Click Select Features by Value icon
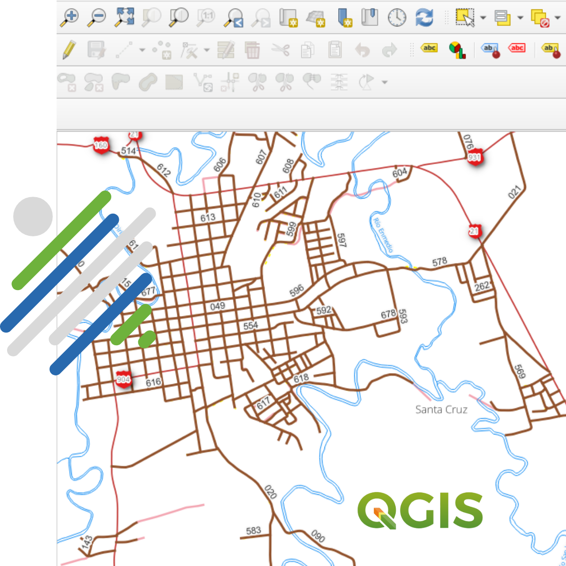This screenshot has width=566, height=566. tap(503, 17)
